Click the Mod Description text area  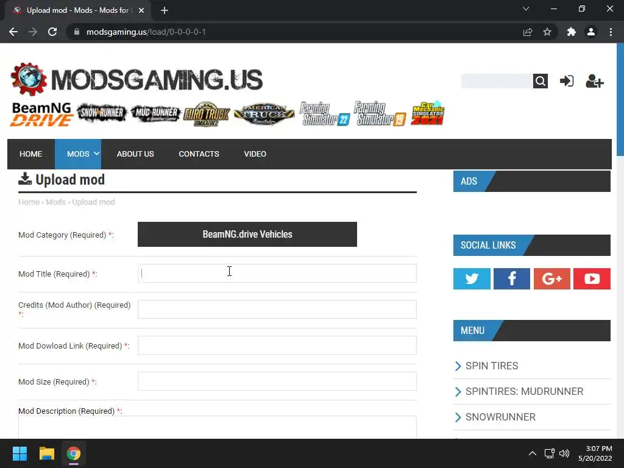click(x=218, y=427)
